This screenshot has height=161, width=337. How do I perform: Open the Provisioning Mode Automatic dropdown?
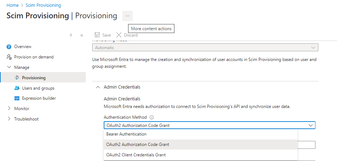coord(205,48)
